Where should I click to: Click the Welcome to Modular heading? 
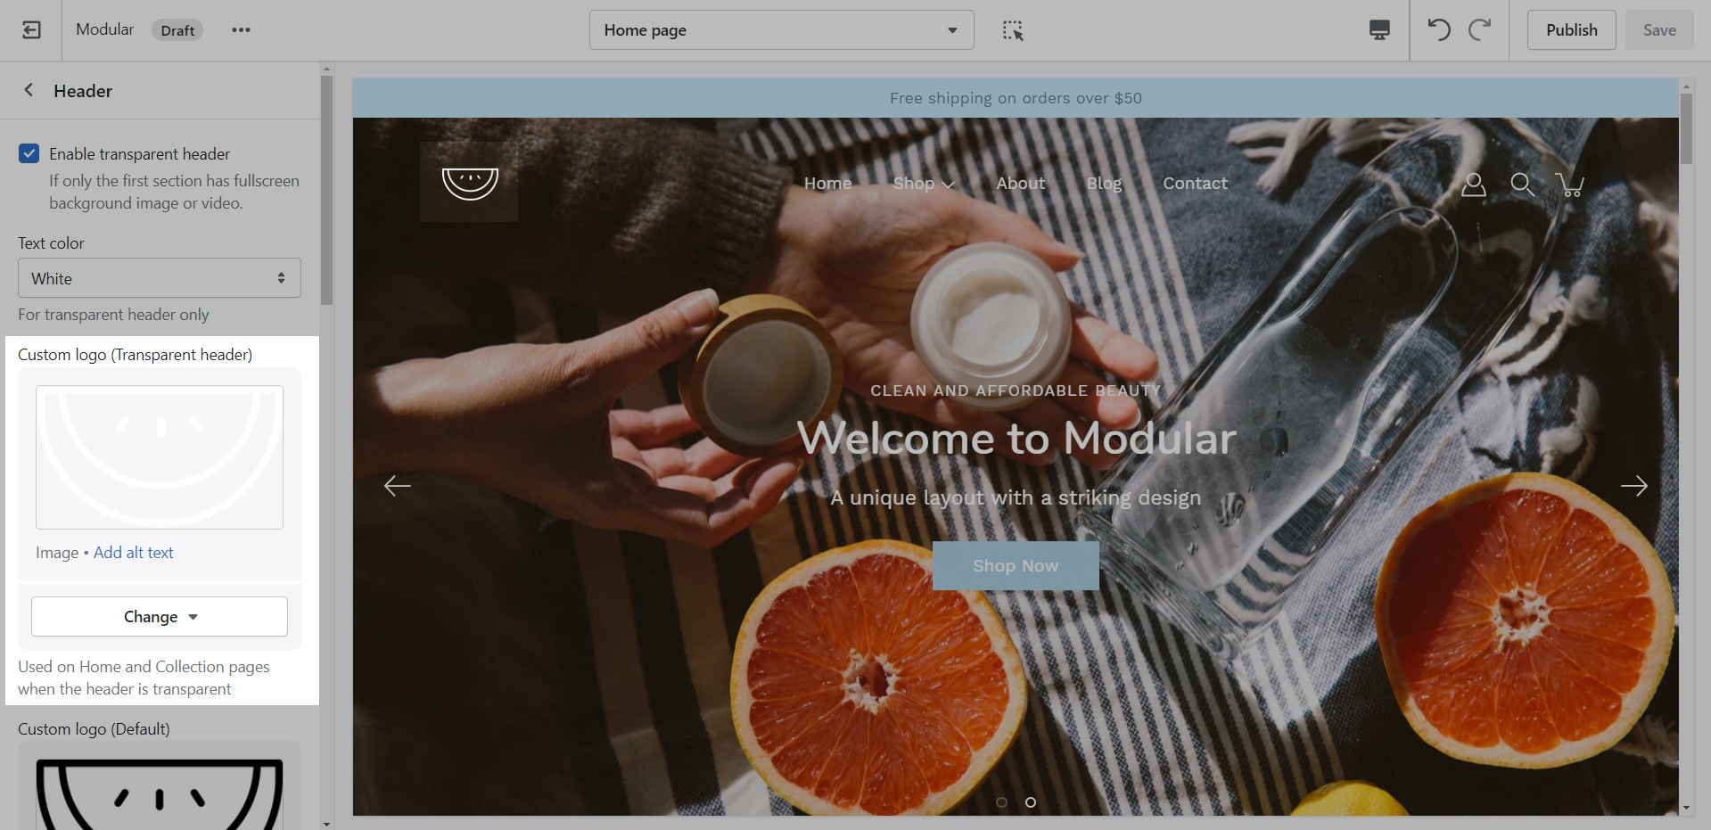(1016, 439)
